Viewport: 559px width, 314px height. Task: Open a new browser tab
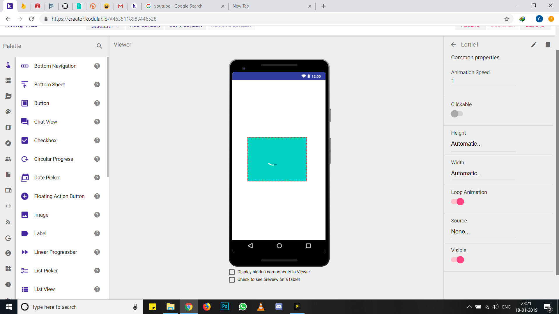323,6
